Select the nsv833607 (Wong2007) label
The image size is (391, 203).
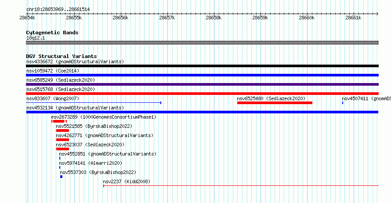click(53, 98)
